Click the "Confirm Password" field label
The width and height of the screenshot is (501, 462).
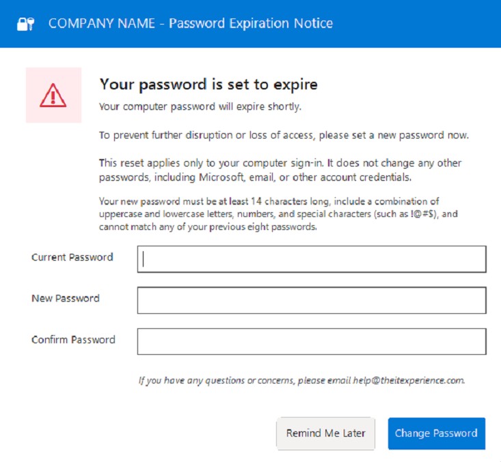point(73,340)
